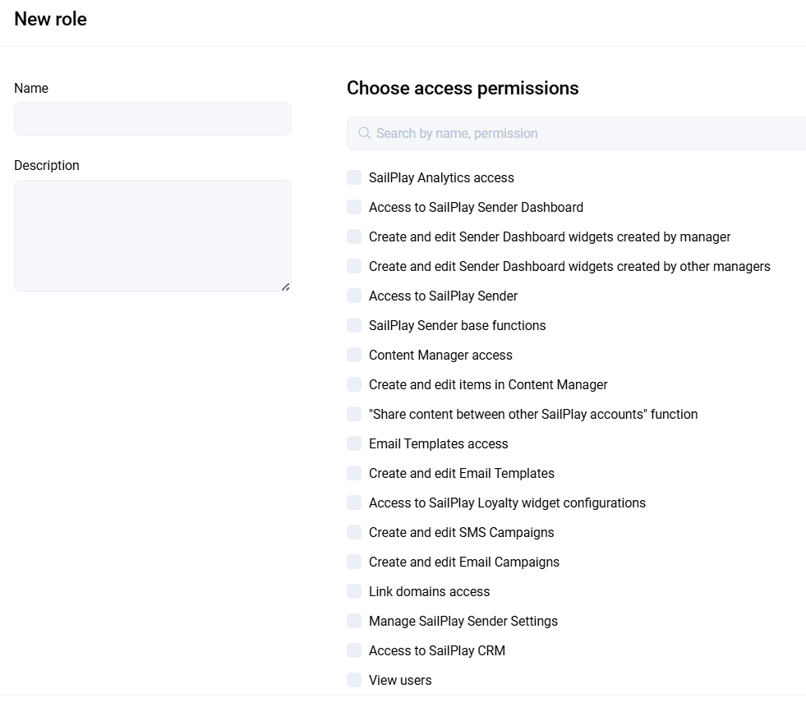Image resolution: width=806 pixels, height=707 pixels.
Task: Tick Email Templates access checkbox
Action: pos(354,443)
